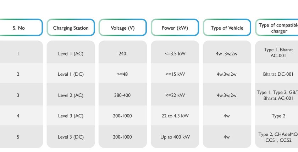
Task: Select the serial number 3 cell
Action: pos(18,95)
